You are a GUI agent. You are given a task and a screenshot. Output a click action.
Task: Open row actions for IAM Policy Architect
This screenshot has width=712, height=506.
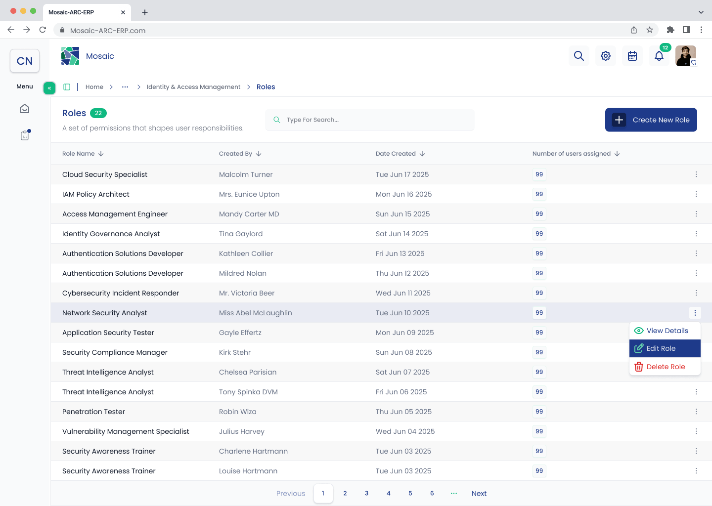pos(696,194)
